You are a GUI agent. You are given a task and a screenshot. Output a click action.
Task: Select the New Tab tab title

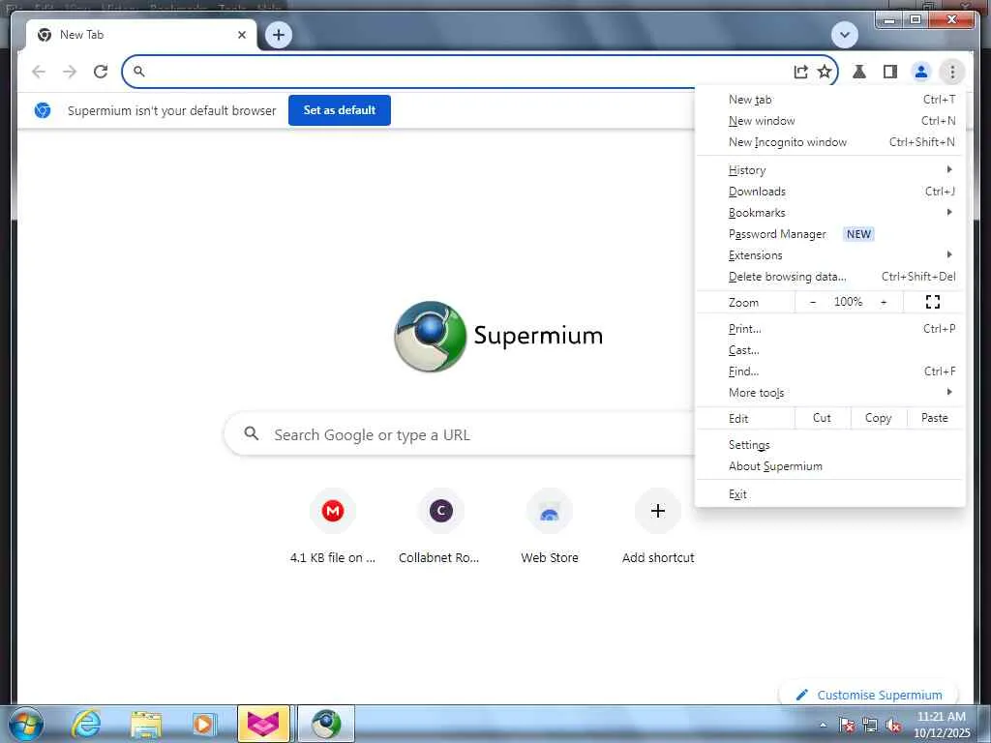coord(81,35)
